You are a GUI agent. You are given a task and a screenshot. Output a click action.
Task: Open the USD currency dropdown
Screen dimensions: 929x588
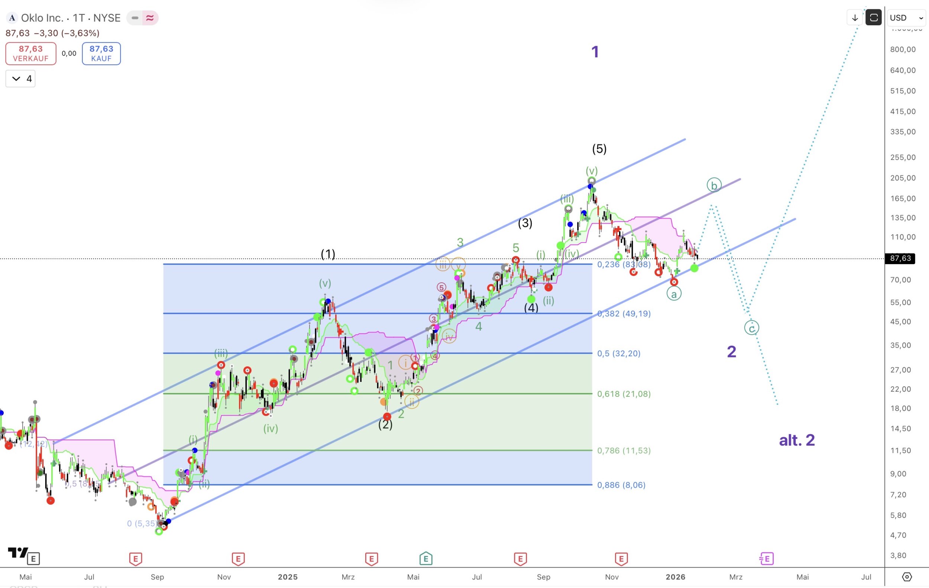coord(906,18)
